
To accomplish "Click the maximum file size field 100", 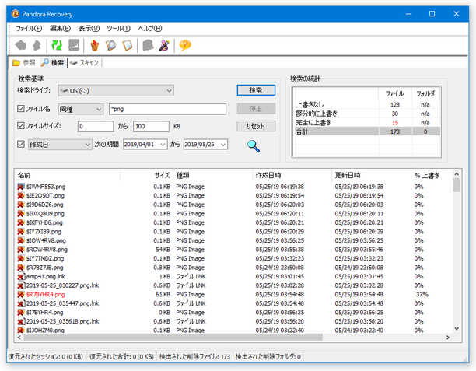I will point(151,126).
